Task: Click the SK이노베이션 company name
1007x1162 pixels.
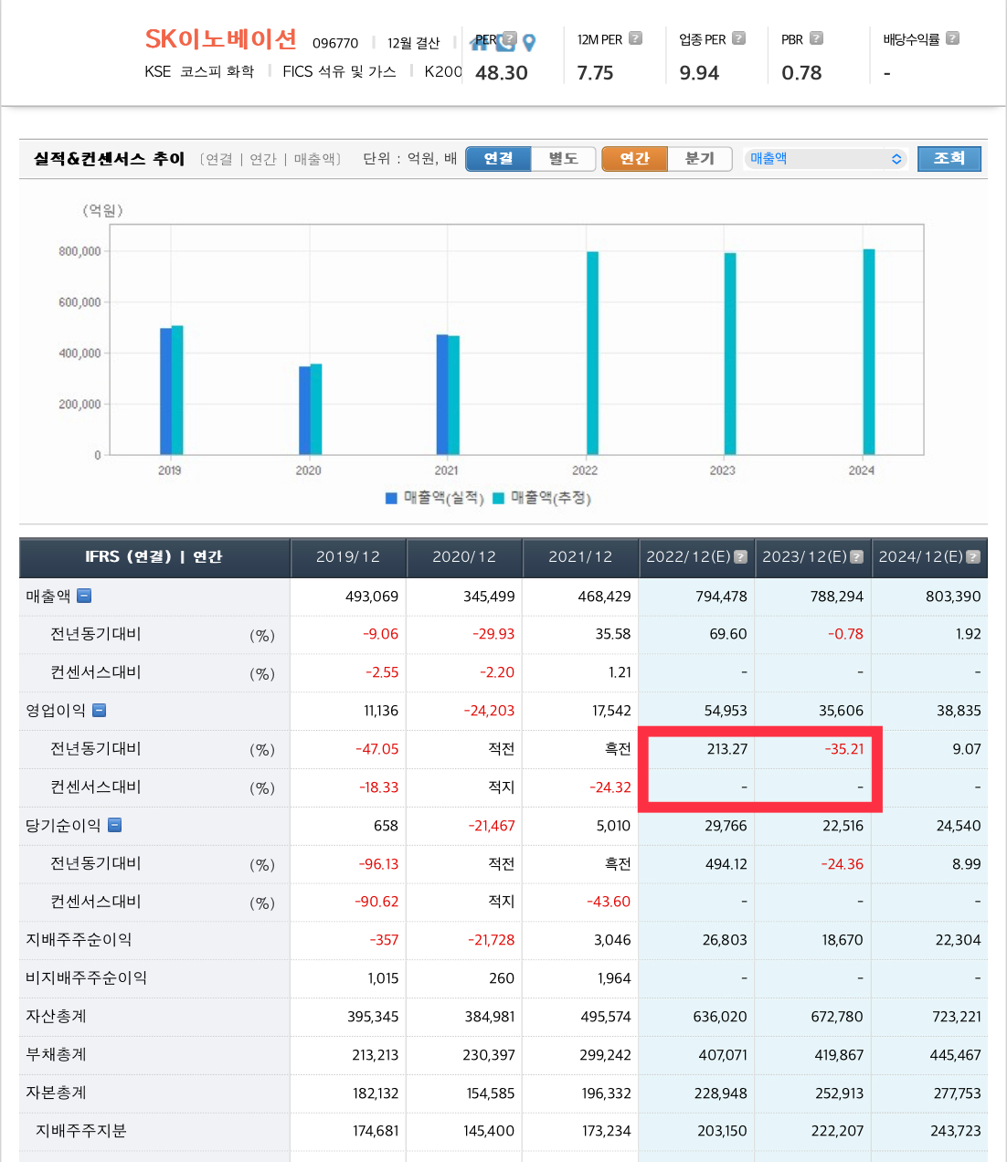Action: [220, 39]
